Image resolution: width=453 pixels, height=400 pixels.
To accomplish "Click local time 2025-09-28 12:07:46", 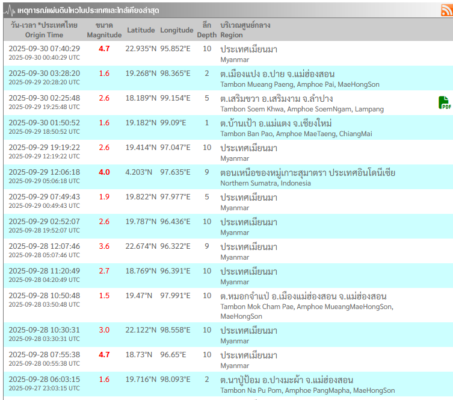I will 44,246.
